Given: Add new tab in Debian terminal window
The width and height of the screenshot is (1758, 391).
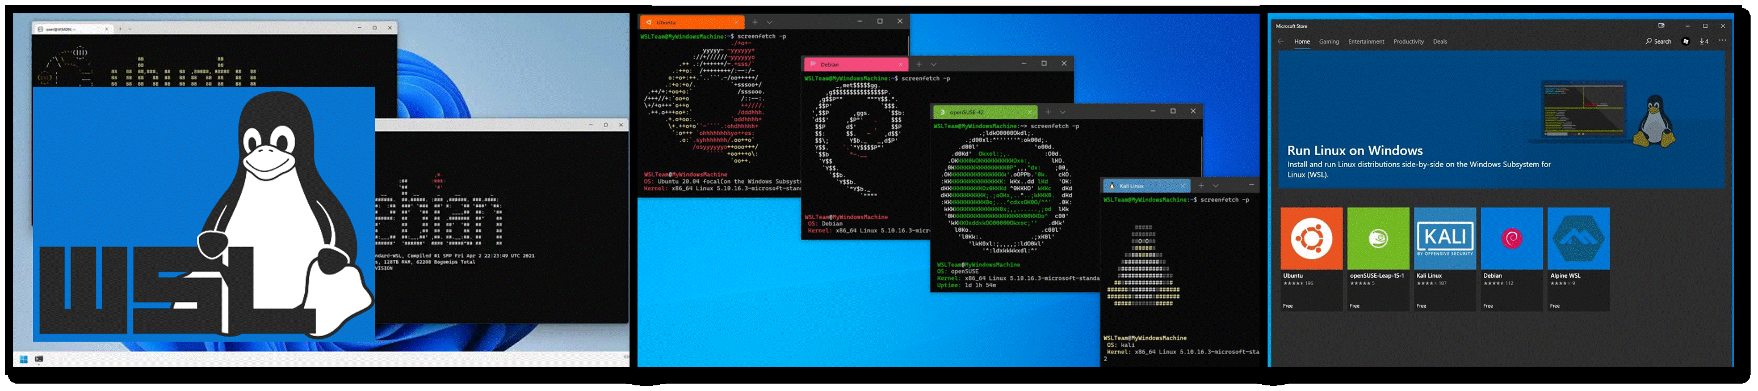Looking at the screenshot, I should [x=919, y=65].
